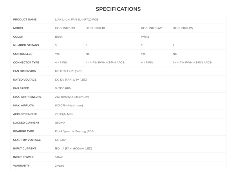Click the DC 12V (FAN) & 5V (LED) value
The width and height of the screenshot is (235, 175).
(x=72, y=80)
